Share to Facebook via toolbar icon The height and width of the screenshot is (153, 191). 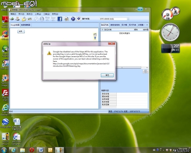tap(60, 19)
